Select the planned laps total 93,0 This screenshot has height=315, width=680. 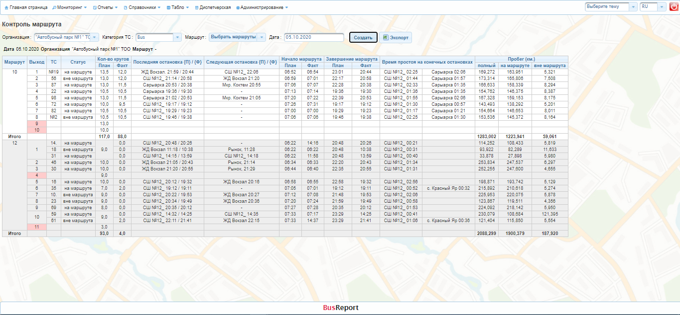105,233
